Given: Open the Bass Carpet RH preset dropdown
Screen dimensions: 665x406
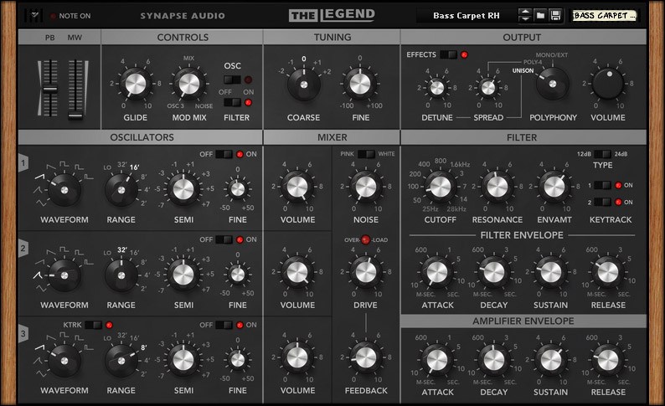Looking at the screenshot, I should (466, 15).
